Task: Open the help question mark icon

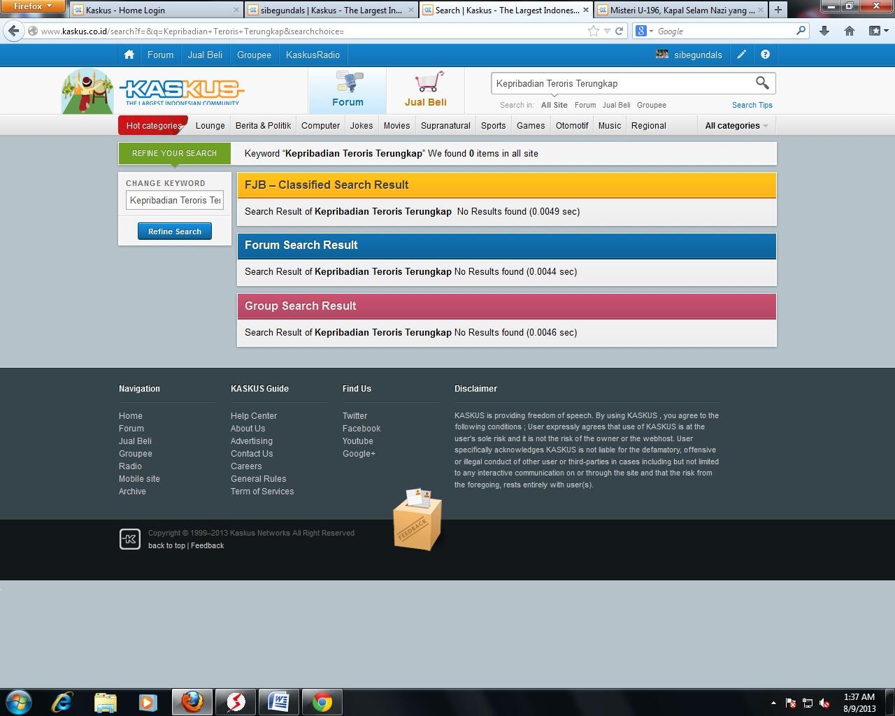Action: point(765,55)
